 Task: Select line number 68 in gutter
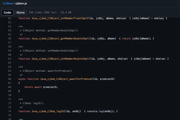10,87
